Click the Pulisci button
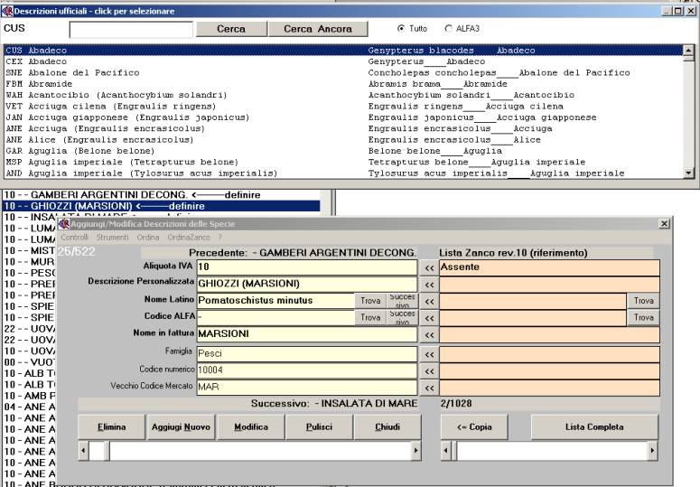This screenshot has height=487, width=700. (319, 427)
